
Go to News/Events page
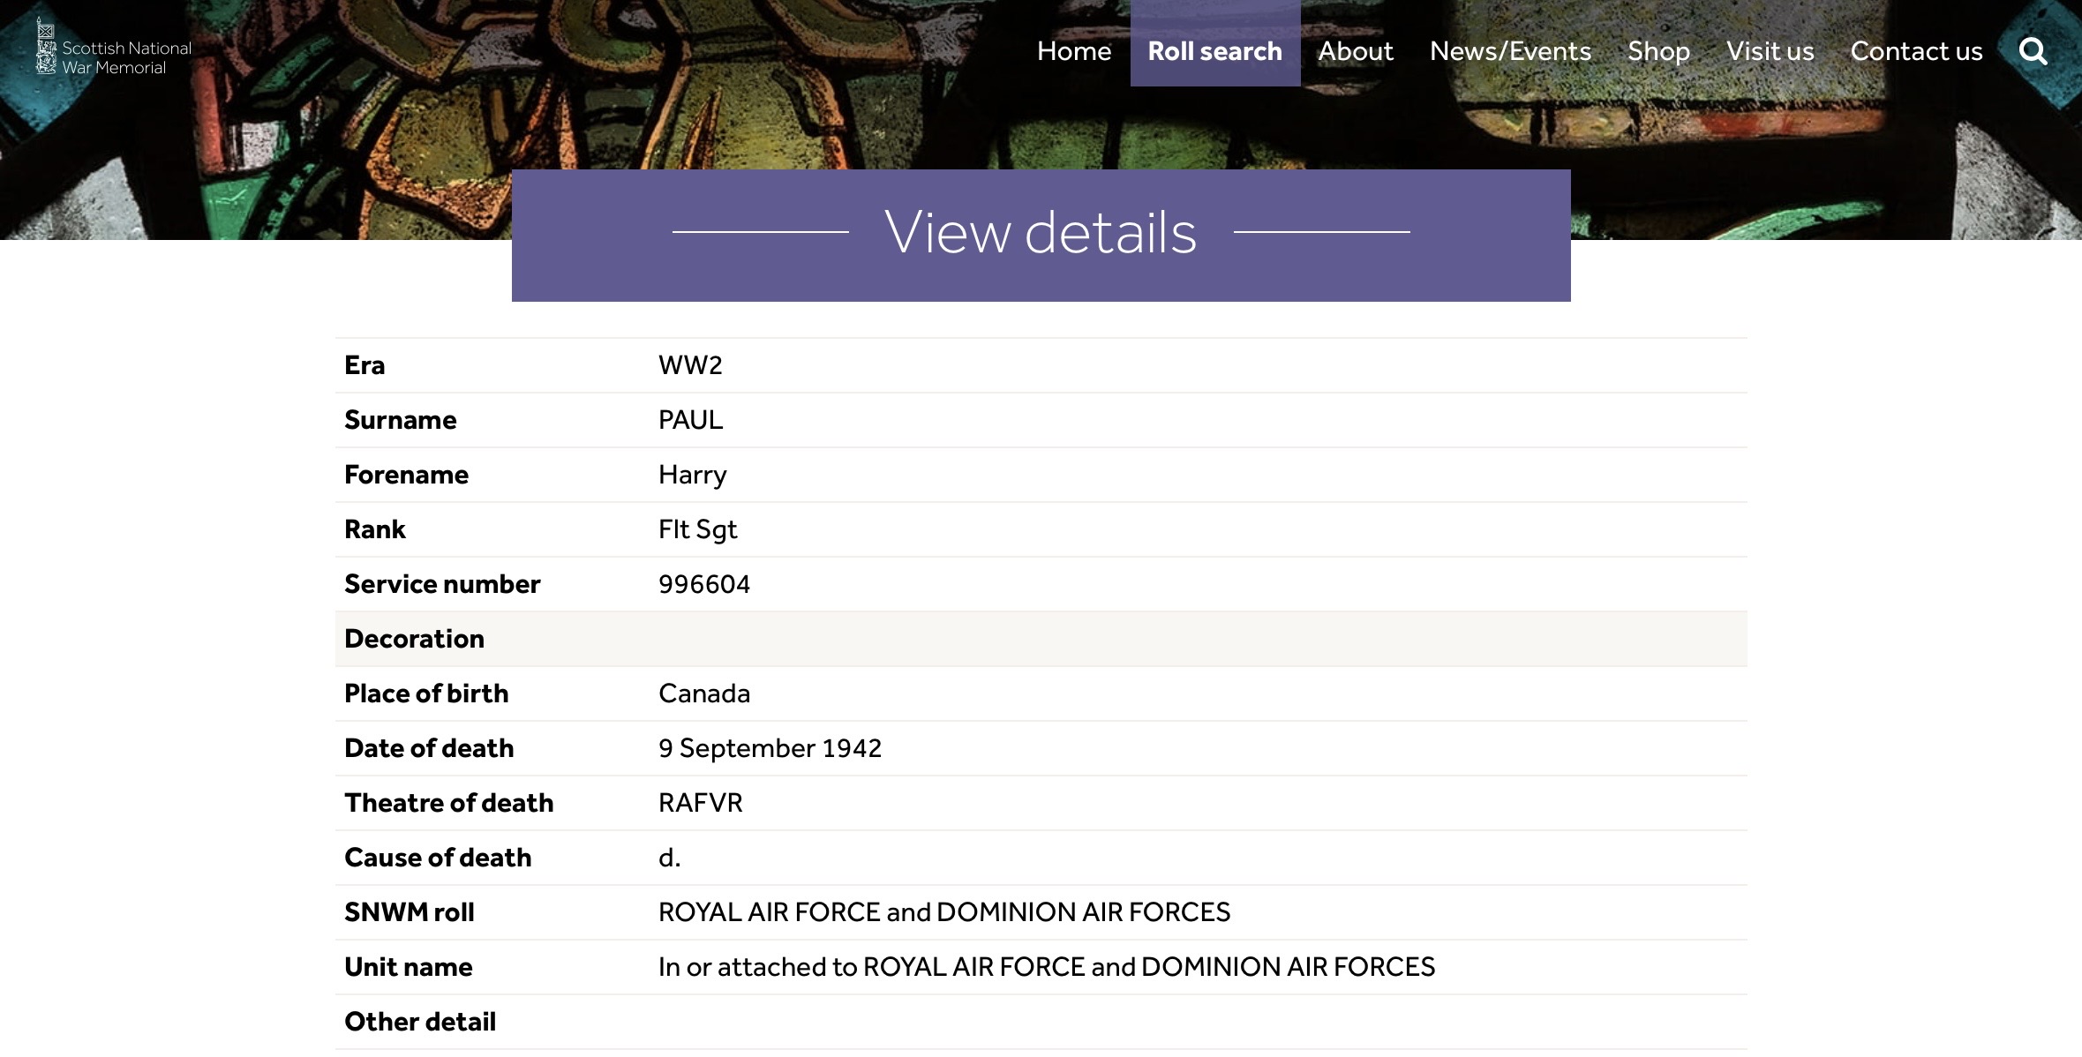(x=1510, y=51)
